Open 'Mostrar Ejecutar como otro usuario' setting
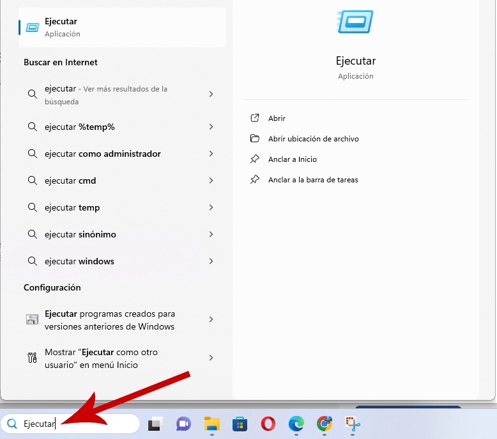The width and height of the screenshot is (497, 439). click(101, 358)
